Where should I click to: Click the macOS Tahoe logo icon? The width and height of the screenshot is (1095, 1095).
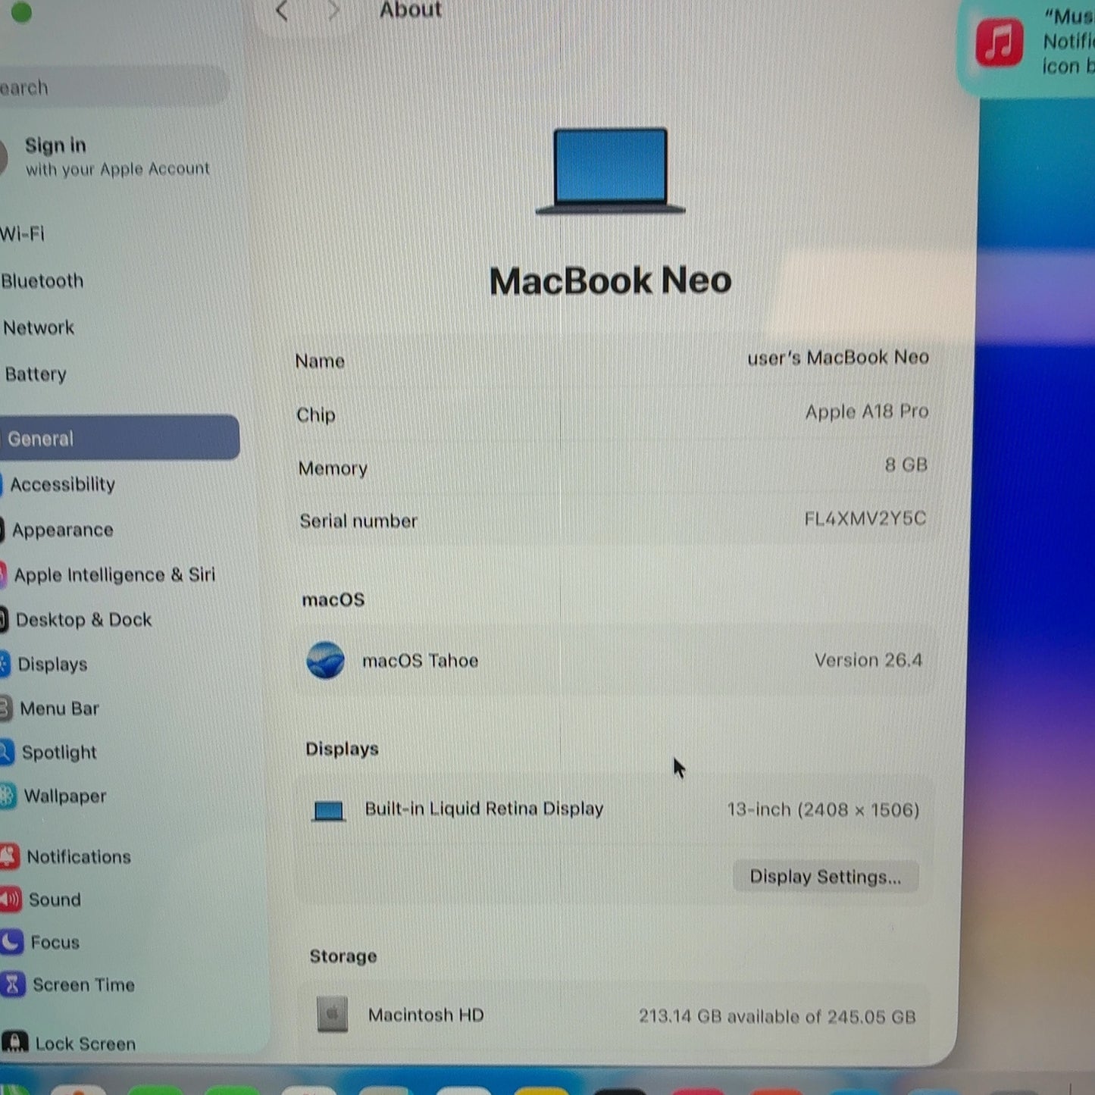326,660
